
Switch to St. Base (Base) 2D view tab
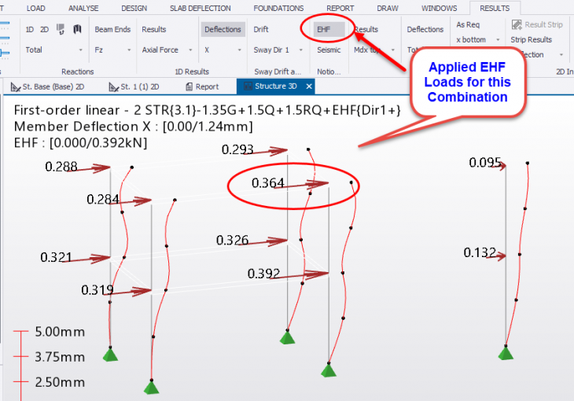[48, 86]
